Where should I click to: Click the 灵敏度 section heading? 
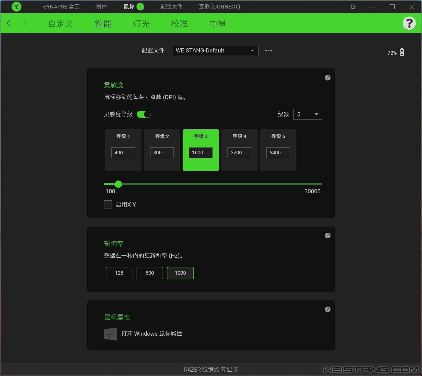pos(114,85)
